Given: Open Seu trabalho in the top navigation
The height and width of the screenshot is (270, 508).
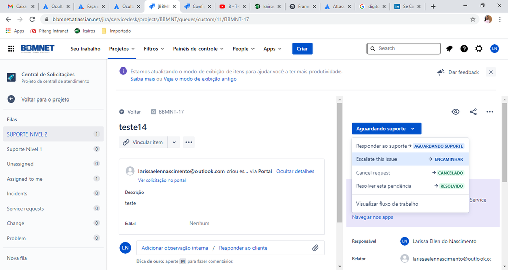Looking at the screenshot, I should pos(86,48).
